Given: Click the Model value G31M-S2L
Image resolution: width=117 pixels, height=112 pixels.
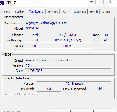Looking at the screenshot, I should [52, 28].
